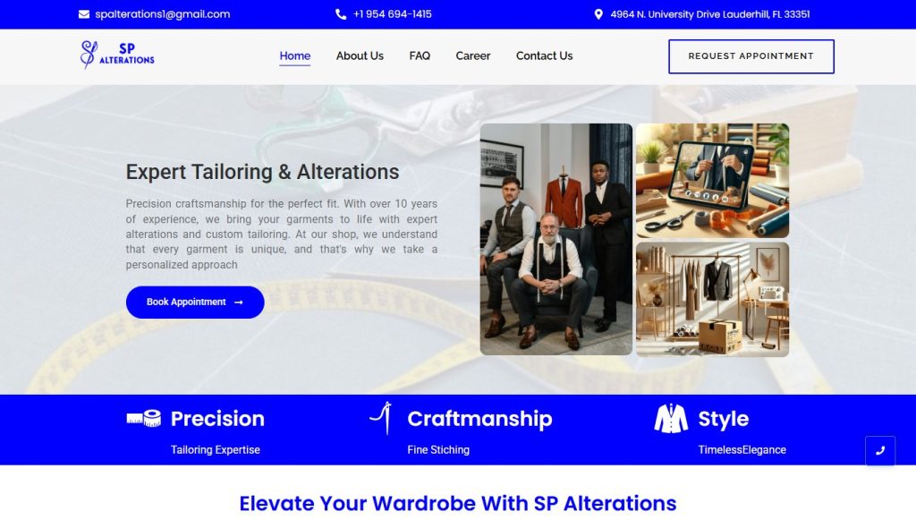Click the +1 954 694-1415 phone number

click(393, 14)
